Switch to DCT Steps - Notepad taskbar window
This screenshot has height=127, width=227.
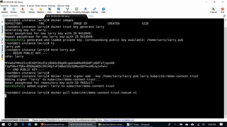click(139, 125)
